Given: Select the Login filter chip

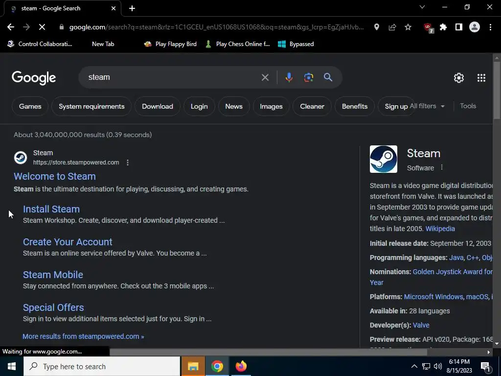Looking at the screenshot, I should pos(199,106).
